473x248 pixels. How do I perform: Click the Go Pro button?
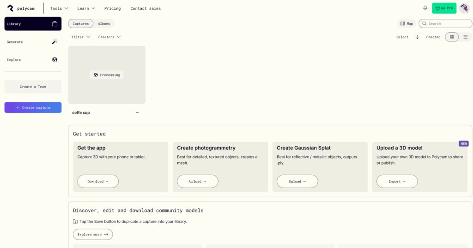444,8
